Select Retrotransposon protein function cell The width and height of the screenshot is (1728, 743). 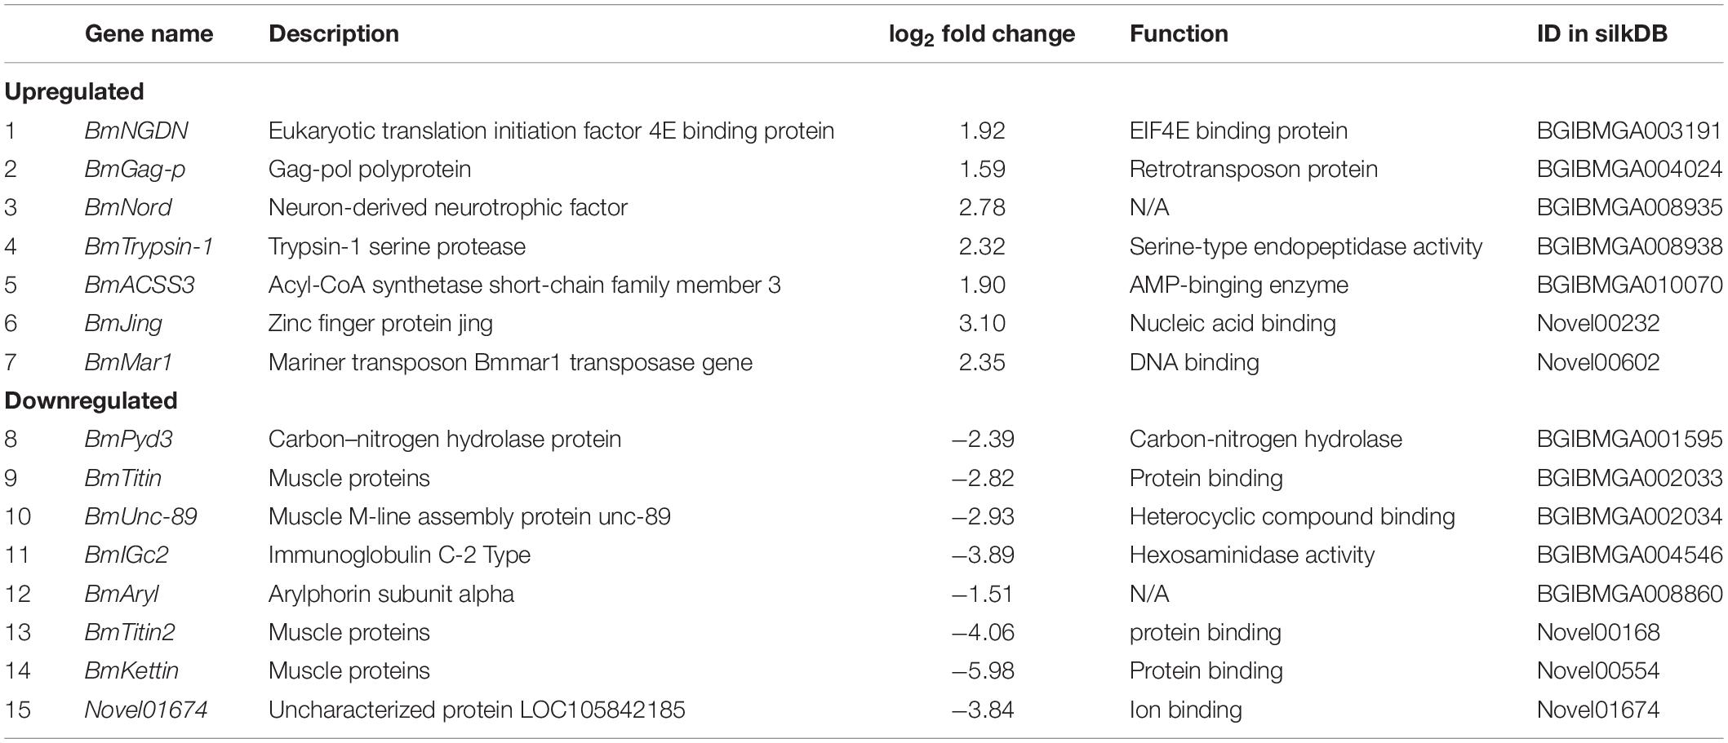point(1254,169)
